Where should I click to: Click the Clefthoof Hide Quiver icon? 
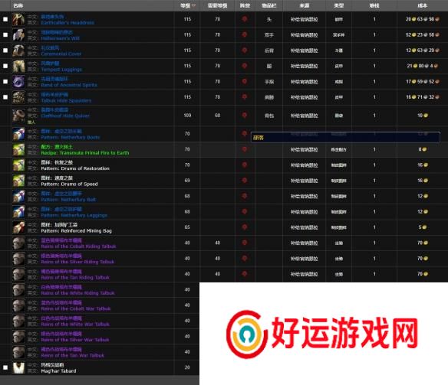[18, 116]
